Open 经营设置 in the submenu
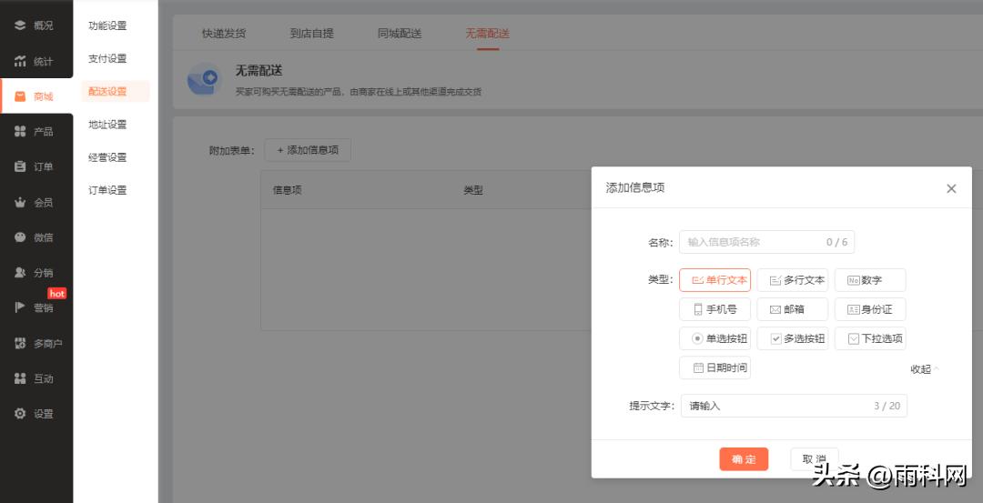The width and height of the screenshot is (983, 503). click(x=107, y=157)
